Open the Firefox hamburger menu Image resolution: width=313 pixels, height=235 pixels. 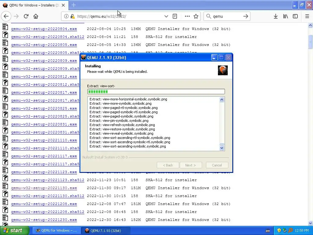pyautogui.click(x=307, y=17)
